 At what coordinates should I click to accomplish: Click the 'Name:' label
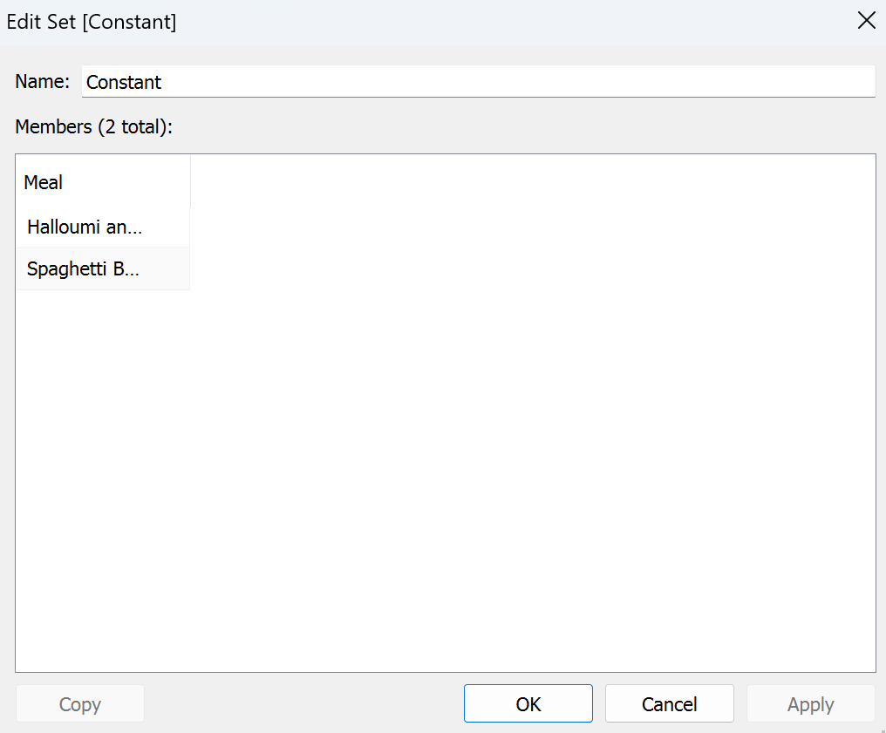43,82
